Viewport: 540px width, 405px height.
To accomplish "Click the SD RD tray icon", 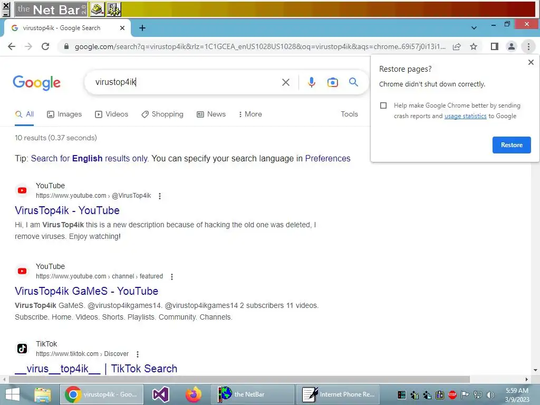I will (x=401, y=395).
